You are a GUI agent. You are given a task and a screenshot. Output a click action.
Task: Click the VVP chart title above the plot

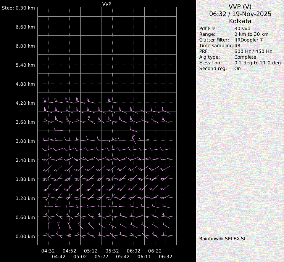click(x=107, y=4)
